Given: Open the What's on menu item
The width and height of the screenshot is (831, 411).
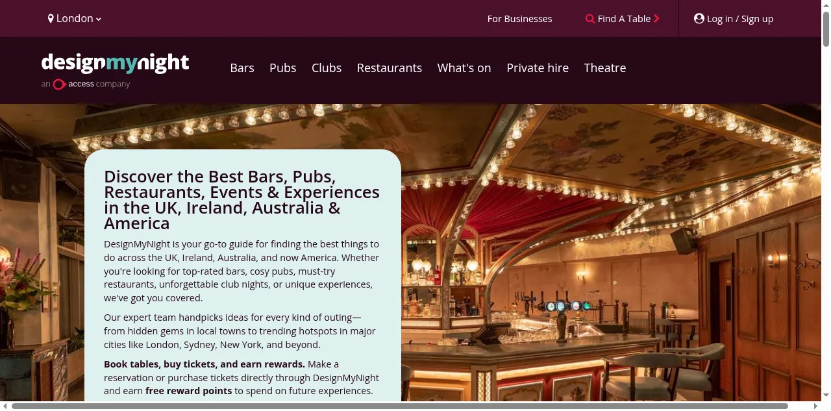Looking at the screenshot, I should [464, 68].
